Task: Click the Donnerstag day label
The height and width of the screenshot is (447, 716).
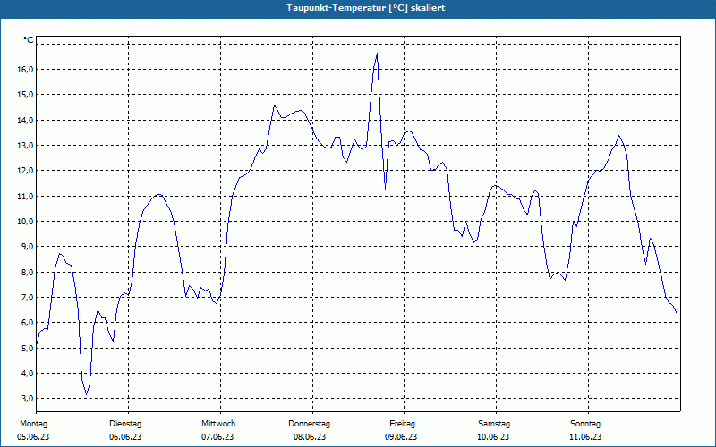Action: (x=309, y=424)
